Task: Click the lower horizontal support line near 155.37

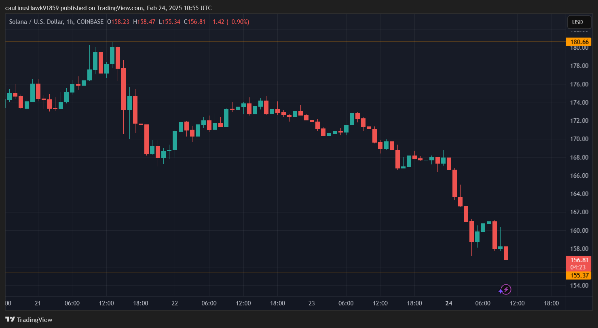Action: (x=283, y=273)
